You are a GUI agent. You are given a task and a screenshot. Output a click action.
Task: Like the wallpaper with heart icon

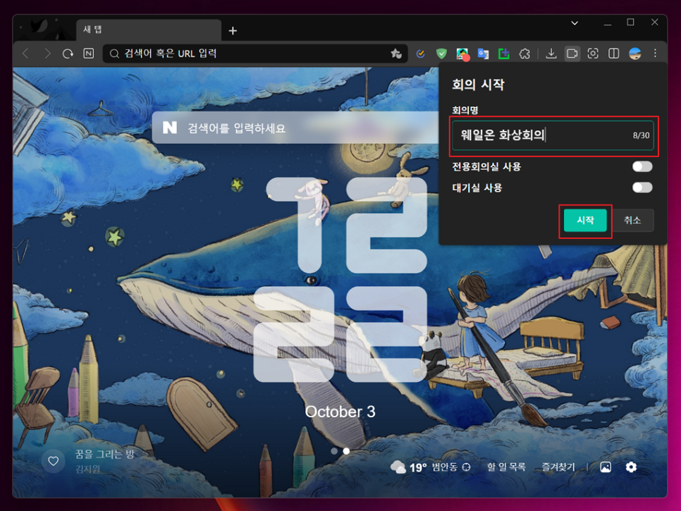54,461
